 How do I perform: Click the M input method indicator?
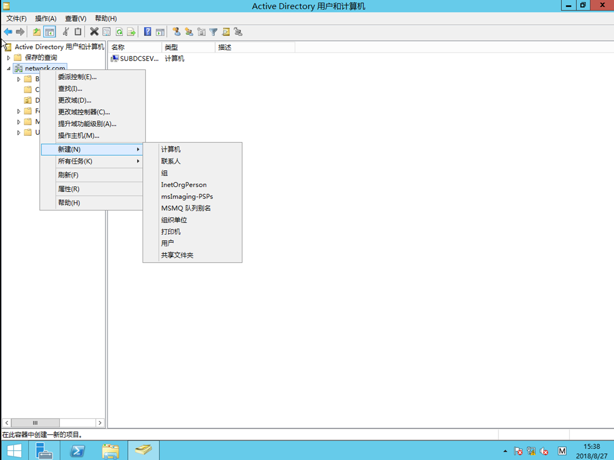(x=562, y=451)
